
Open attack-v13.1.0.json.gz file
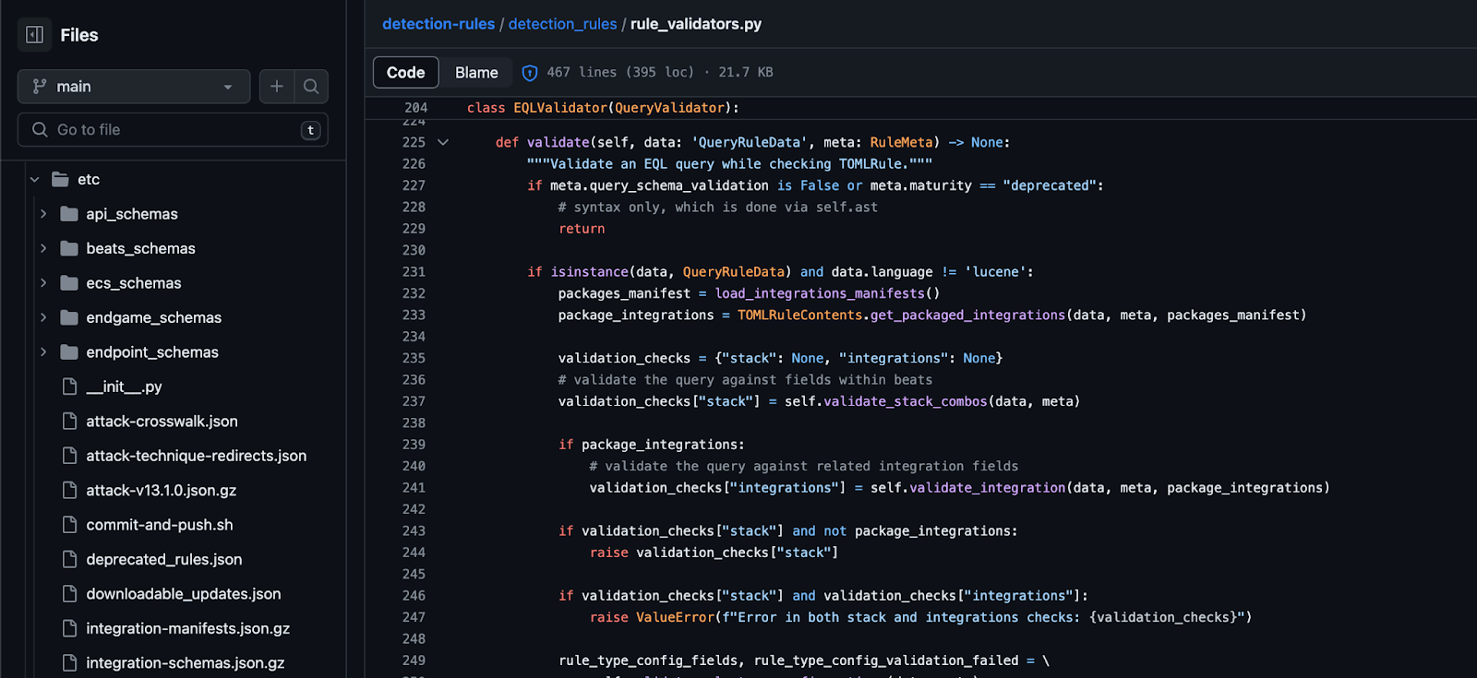click(162, 491)
